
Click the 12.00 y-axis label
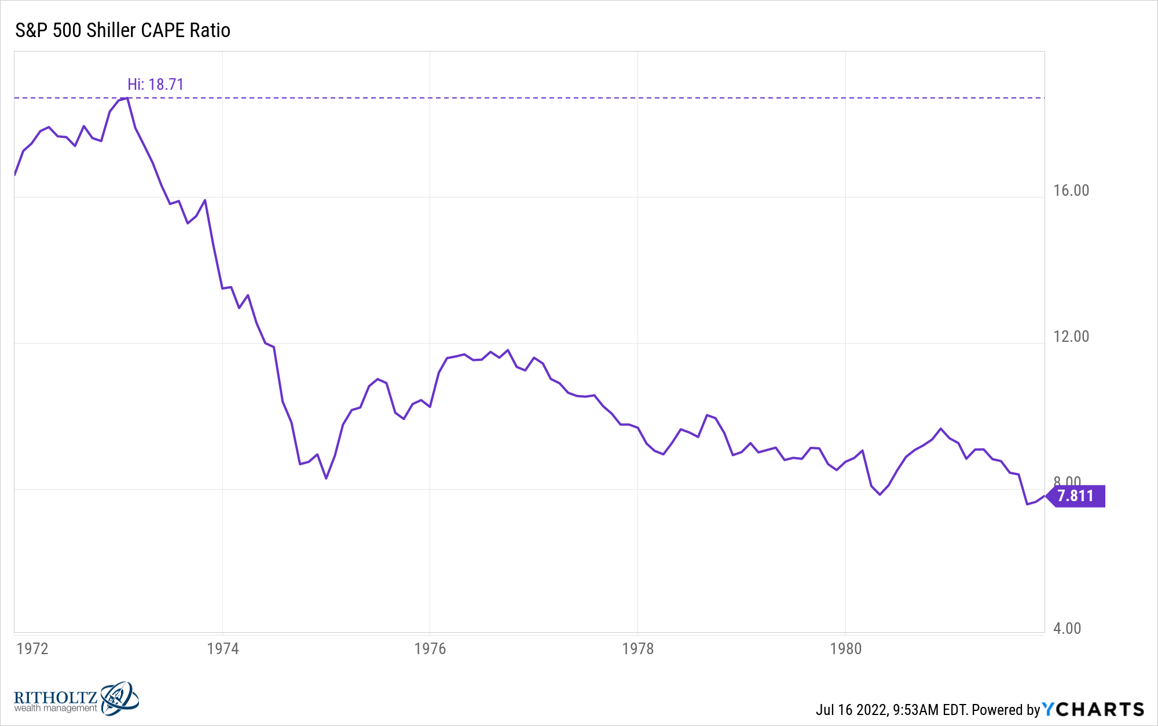[x=1071, y=337]
